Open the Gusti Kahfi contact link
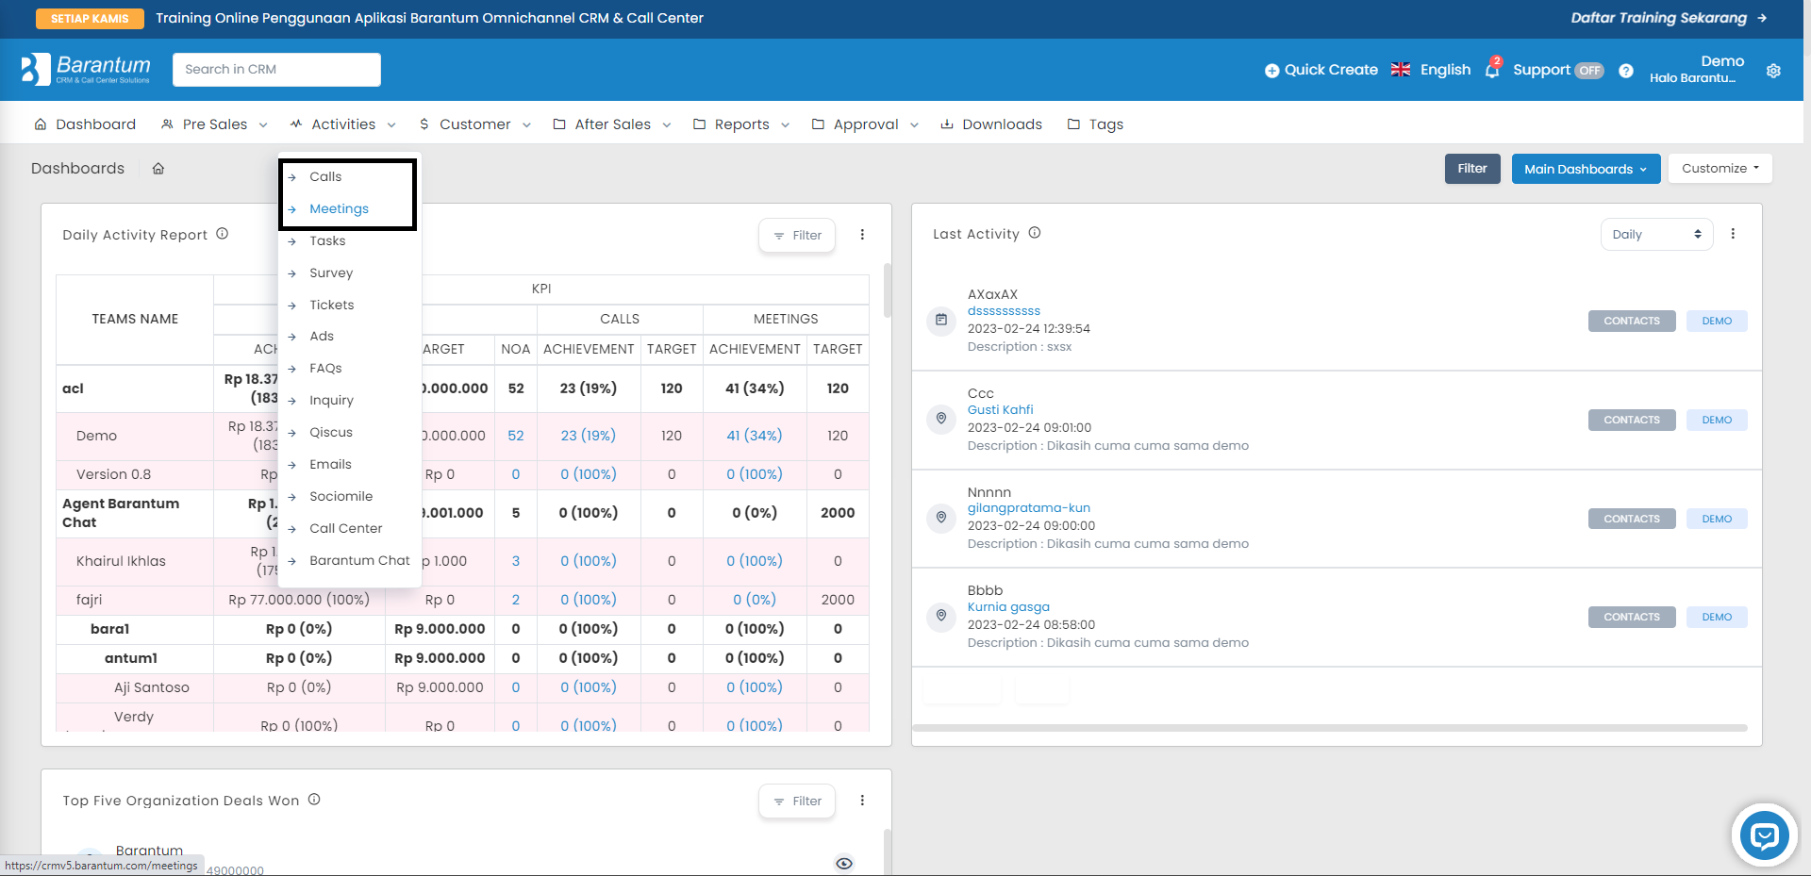 [1000, 409]
